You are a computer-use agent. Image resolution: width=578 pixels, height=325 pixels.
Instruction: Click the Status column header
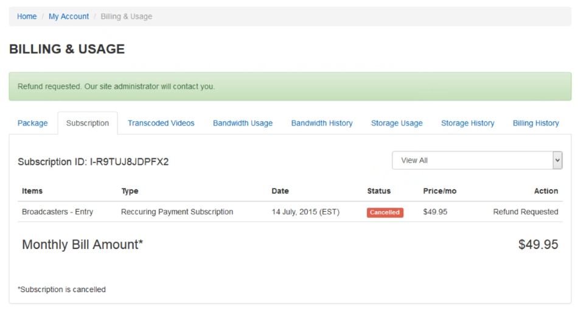tap(378, 191)
